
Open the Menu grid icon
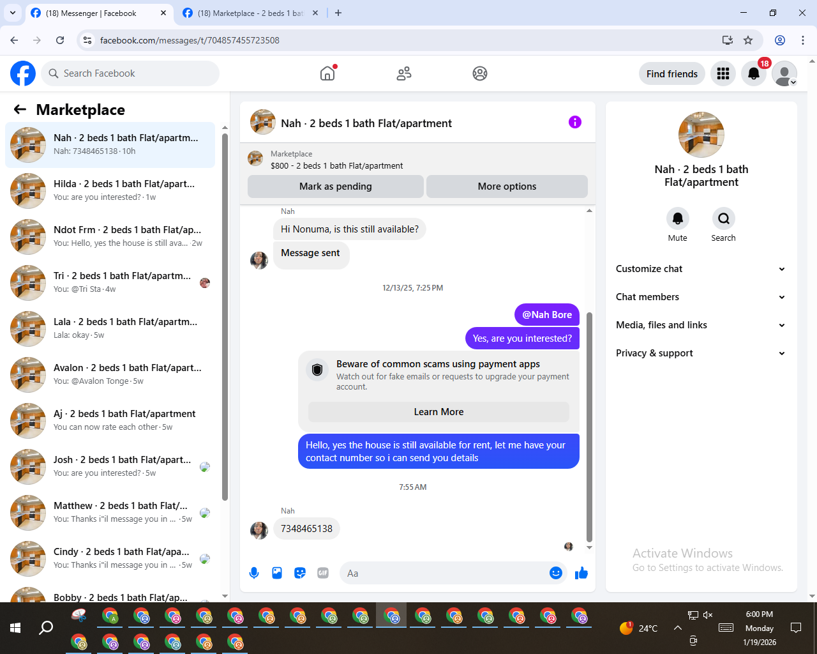pos(723,73)
